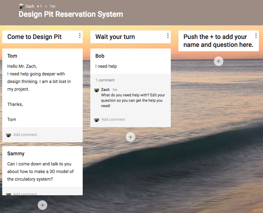The width and height of the screenshot is (263, 213).
Task: Click Zach's avatar beside his comment
Action: 97,90
